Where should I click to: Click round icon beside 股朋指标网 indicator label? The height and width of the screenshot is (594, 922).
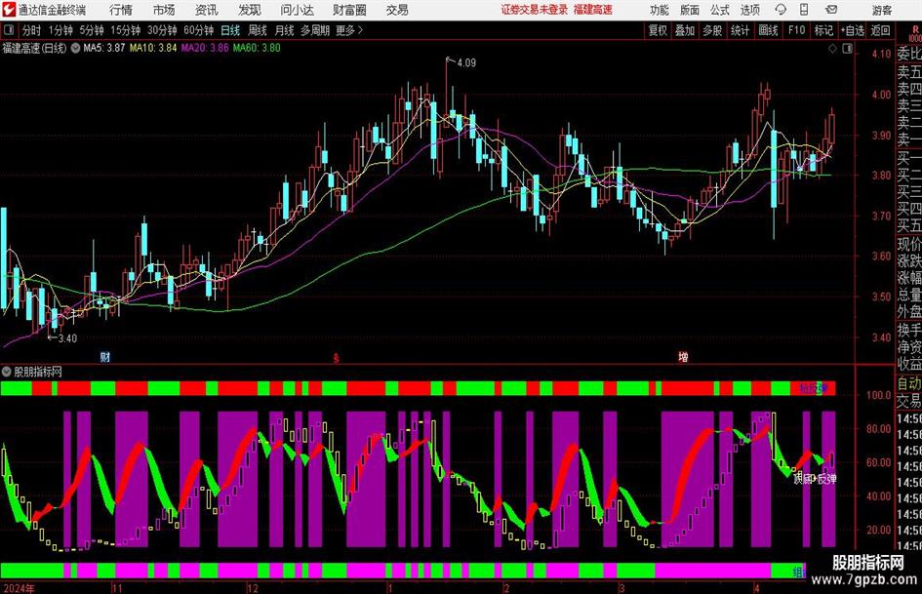click(7, 372)
